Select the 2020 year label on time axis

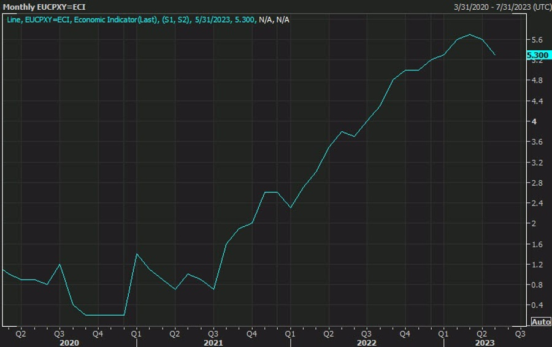(x=68, y=343)
